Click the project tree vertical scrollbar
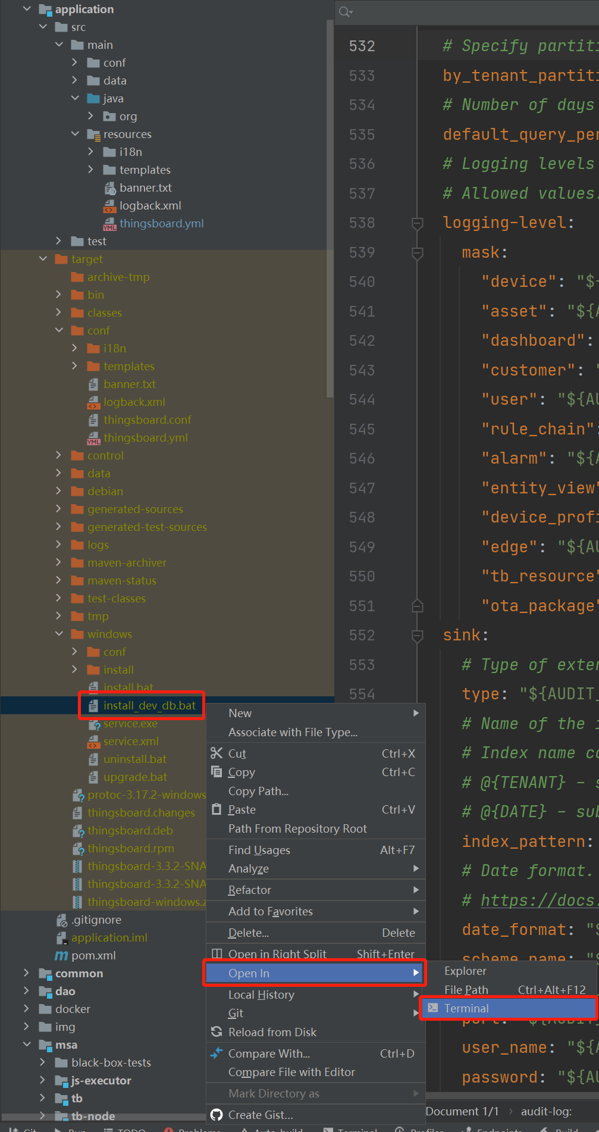The width and height of the screenshot is (599, 1132). click(x=330, y=208)
